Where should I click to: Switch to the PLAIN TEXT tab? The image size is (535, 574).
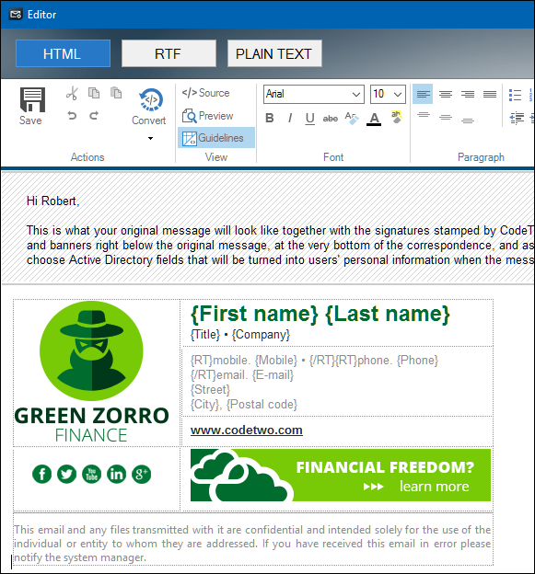click(274, 53)
